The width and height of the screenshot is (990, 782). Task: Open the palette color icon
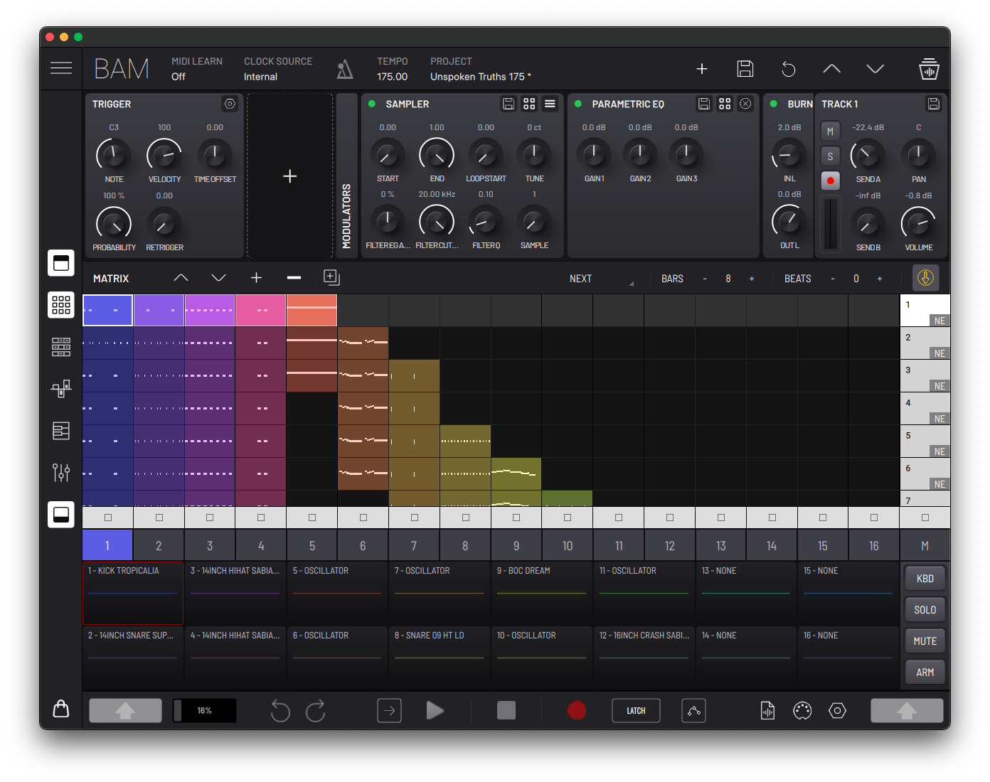[x=802, y=710]
